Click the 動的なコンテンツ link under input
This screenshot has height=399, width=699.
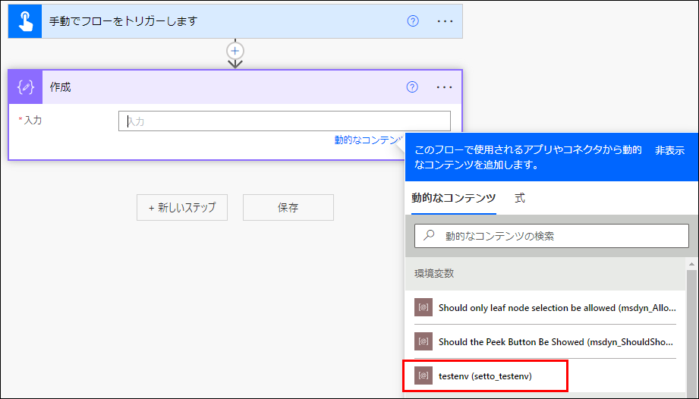[369, 140]
